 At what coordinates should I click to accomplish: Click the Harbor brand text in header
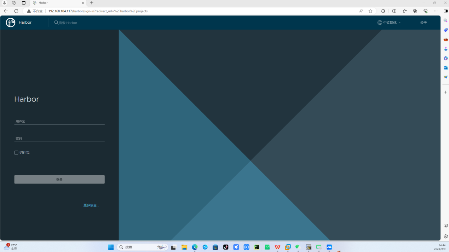coord(25,23)
